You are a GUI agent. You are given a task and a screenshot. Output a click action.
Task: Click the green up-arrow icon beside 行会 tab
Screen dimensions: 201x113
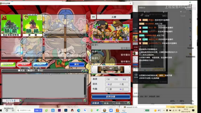click(129, 103)
